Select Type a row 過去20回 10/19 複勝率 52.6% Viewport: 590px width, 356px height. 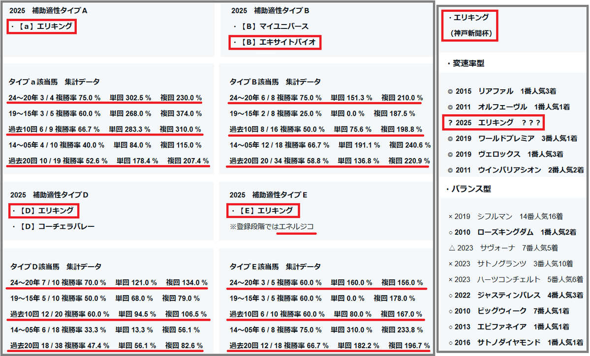coord(108,161)
